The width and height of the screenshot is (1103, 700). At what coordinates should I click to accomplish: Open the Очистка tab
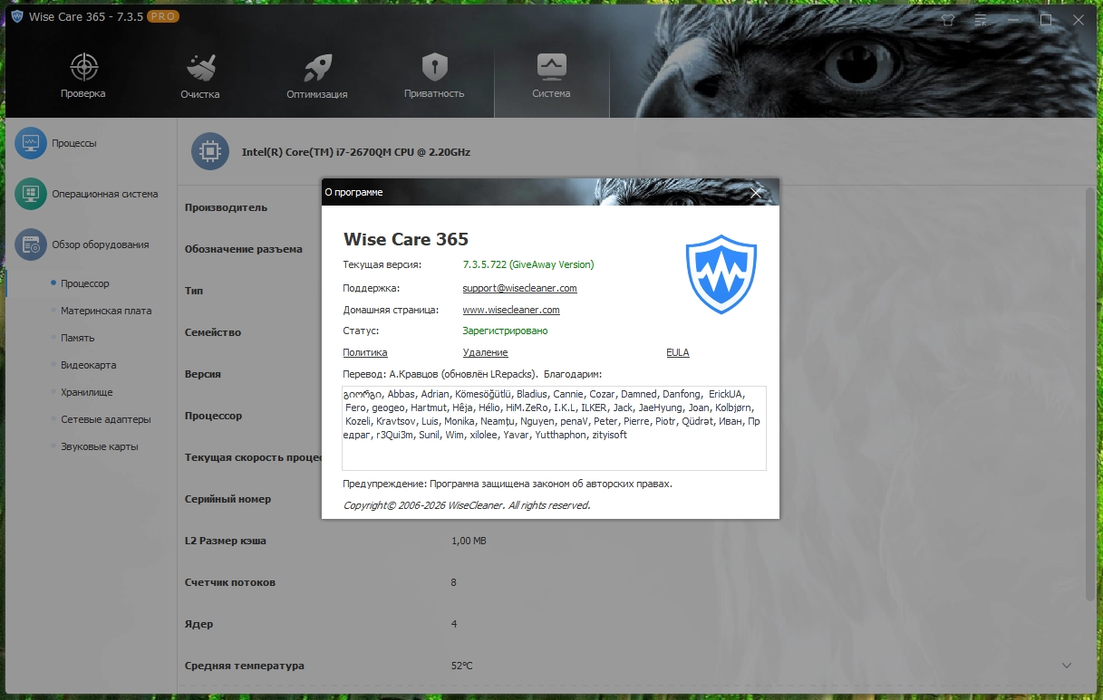tap(199, 78)
